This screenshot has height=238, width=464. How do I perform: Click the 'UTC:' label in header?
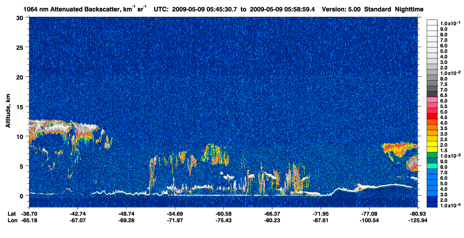point(161,9)
